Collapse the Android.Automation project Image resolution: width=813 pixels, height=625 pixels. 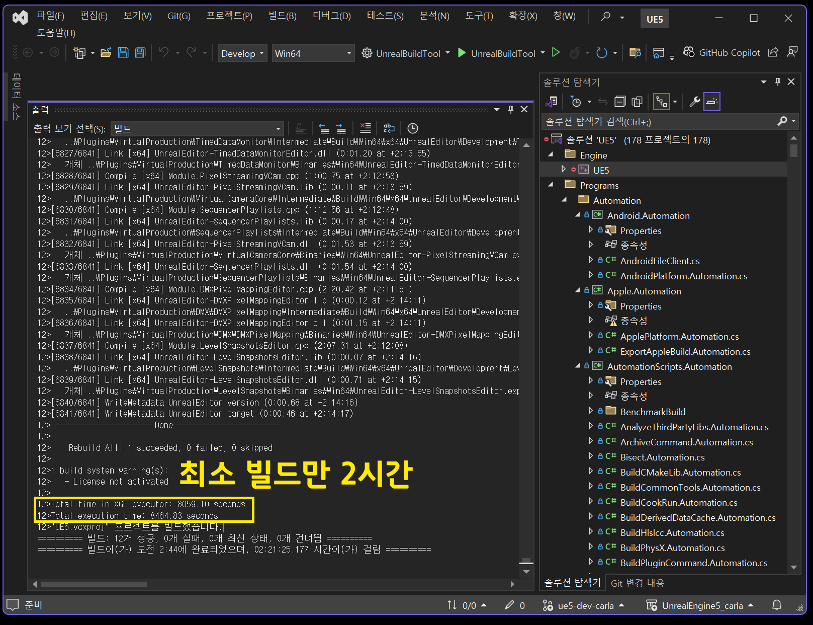coord(578,215)
